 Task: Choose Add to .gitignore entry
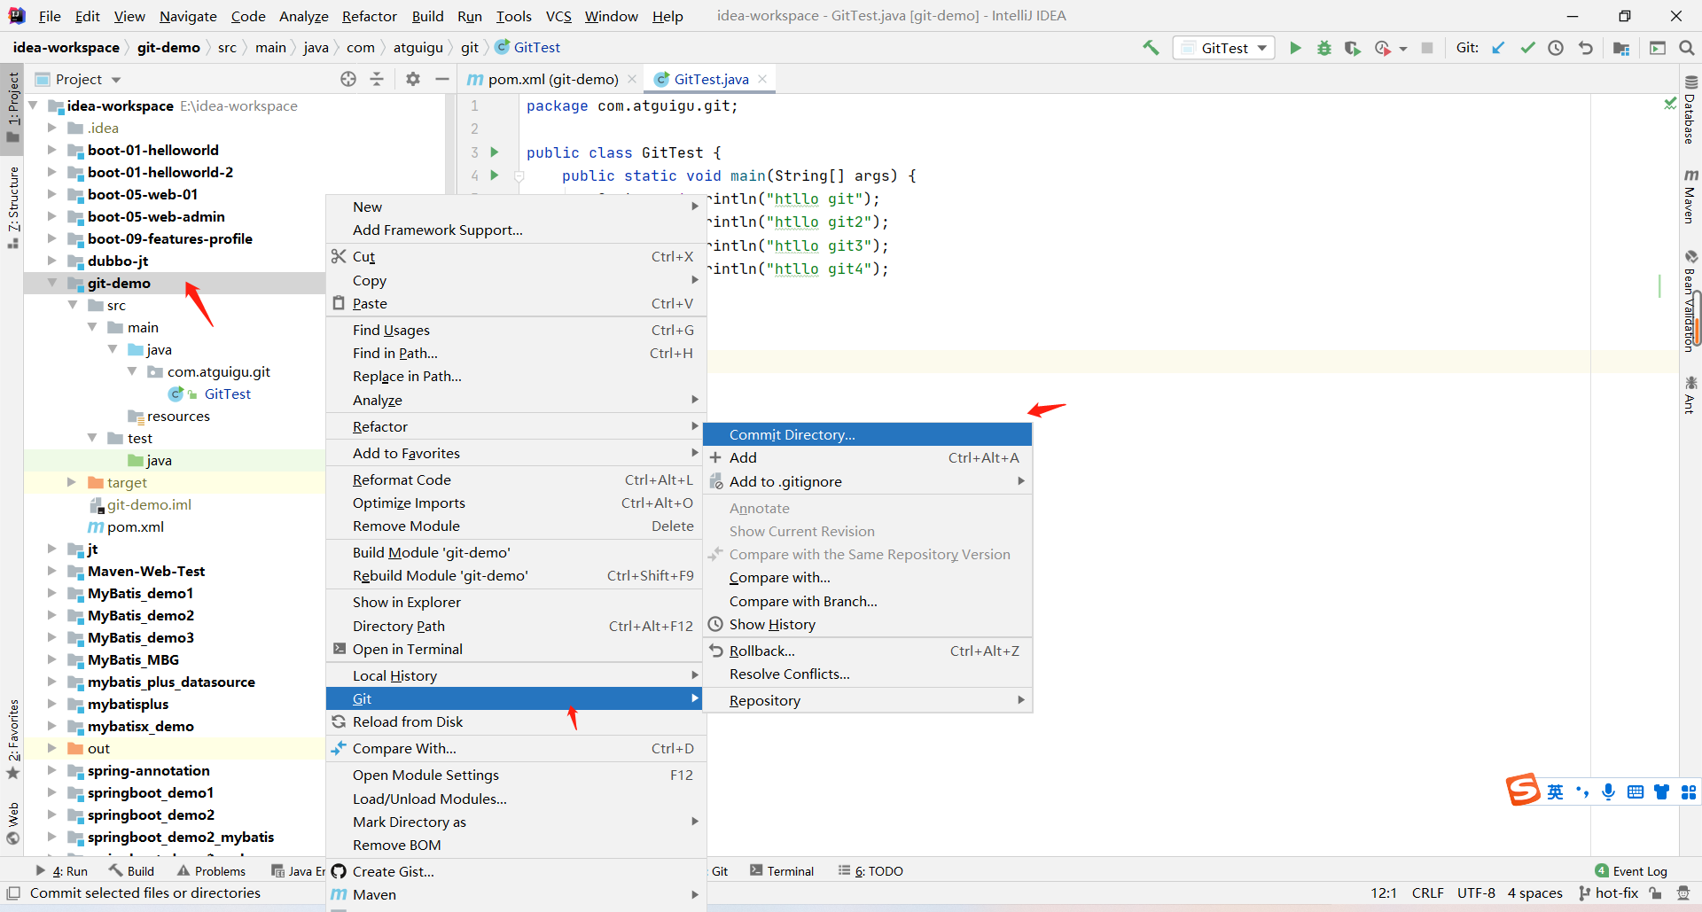868,481
